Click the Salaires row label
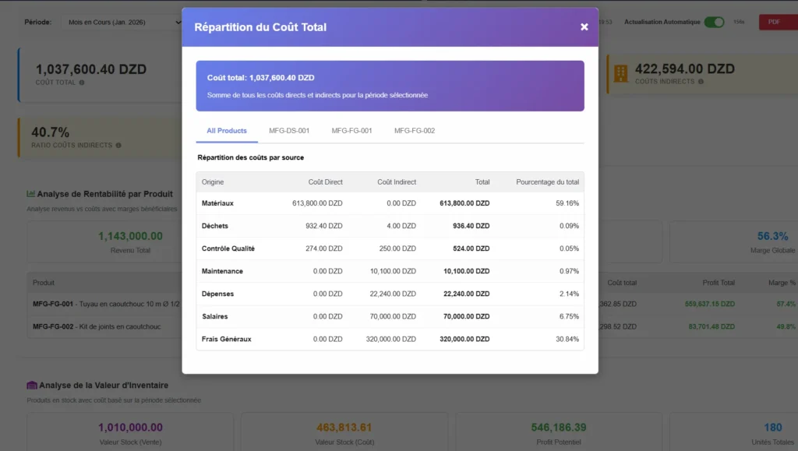The width and height of the screenshot is (798, 451). click(x=215, y=316)
